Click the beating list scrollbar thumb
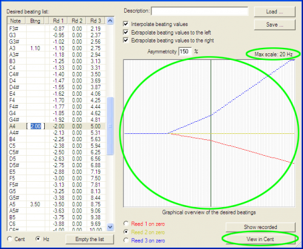 point(110,126)
